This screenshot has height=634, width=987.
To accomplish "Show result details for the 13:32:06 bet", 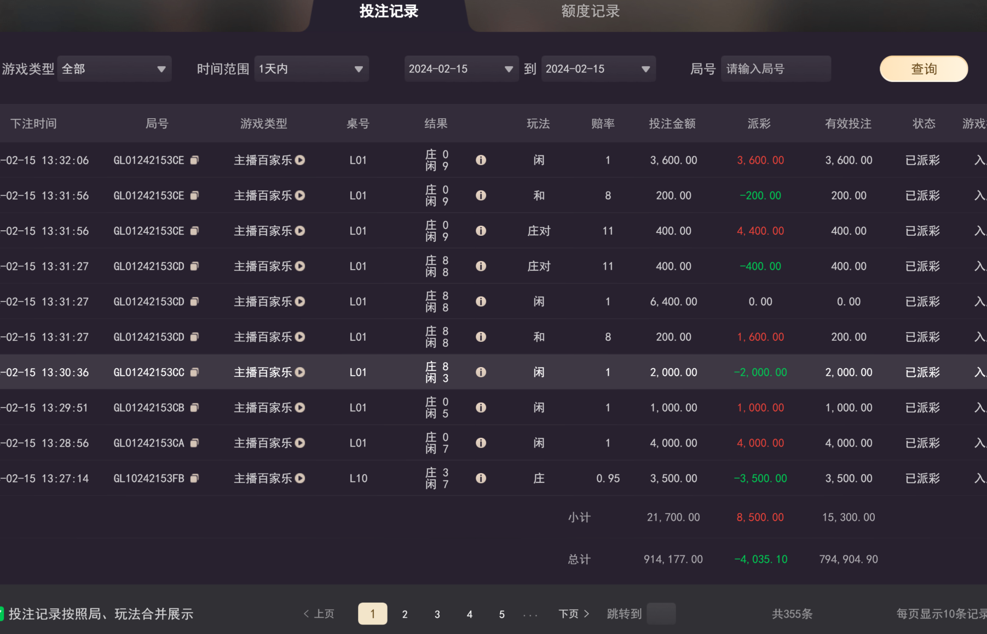I will [481, 160].
